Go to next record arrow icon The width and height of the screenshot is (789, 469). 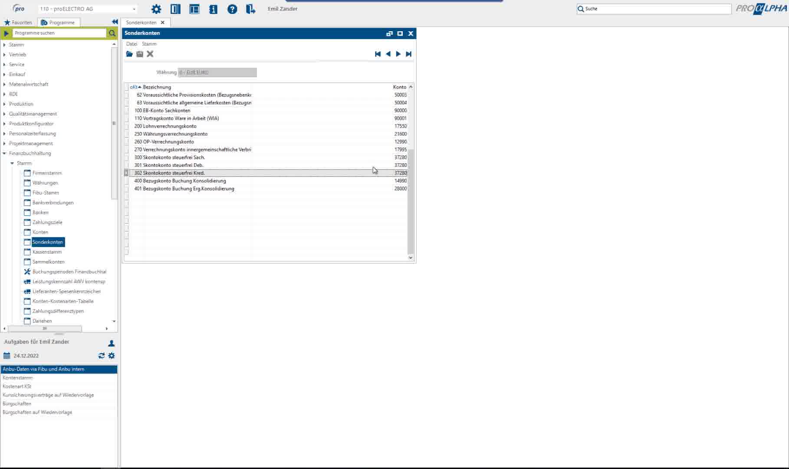tap(398, 54)
